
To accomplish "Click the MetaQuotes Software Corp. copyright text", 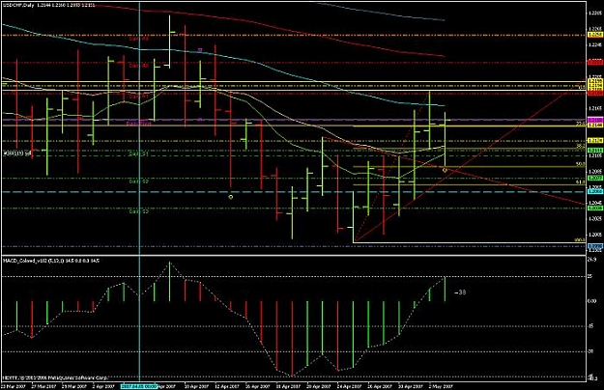I will pos(56,378).
